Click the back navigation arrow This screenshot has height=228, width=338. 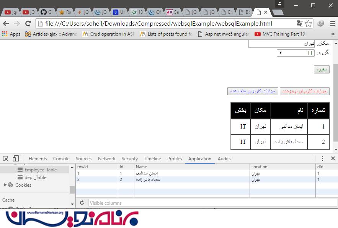(5, 24)
